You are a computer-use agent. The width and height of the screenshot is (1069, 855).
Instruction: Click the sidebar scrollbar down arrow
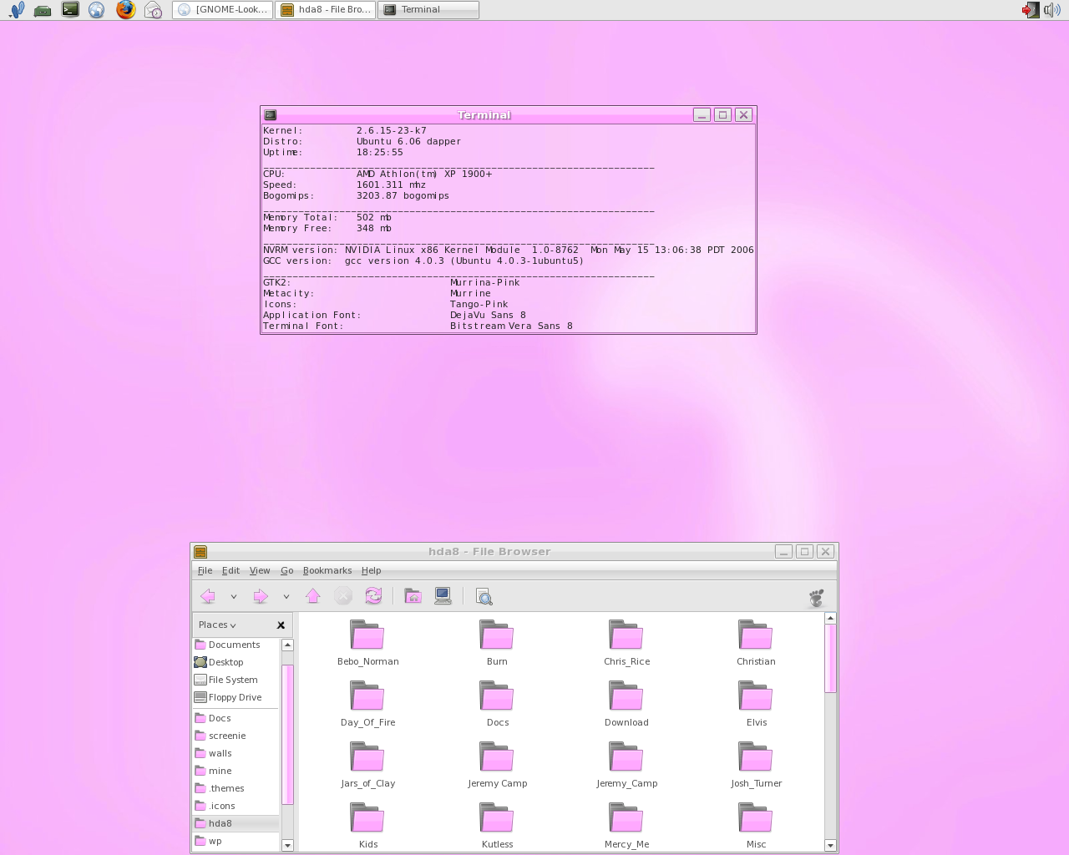click(287, 845)
